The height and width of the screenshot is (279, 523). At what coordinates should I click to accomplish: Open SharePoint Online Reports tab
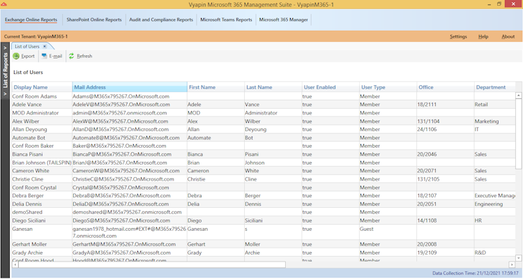click(x=94, y=20)
